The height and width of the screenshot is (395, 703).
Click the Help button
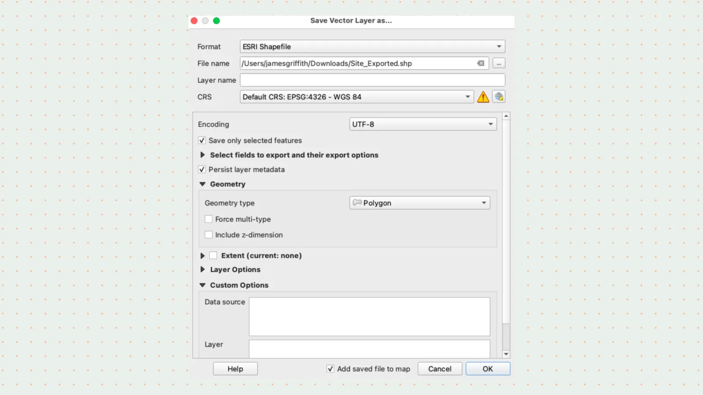236,369
